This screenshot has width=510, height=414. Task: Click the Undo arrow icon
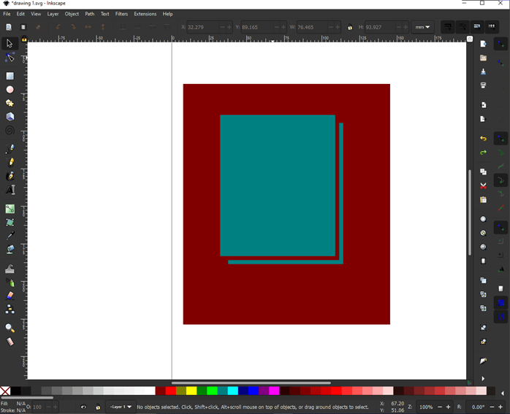(483, 139)
